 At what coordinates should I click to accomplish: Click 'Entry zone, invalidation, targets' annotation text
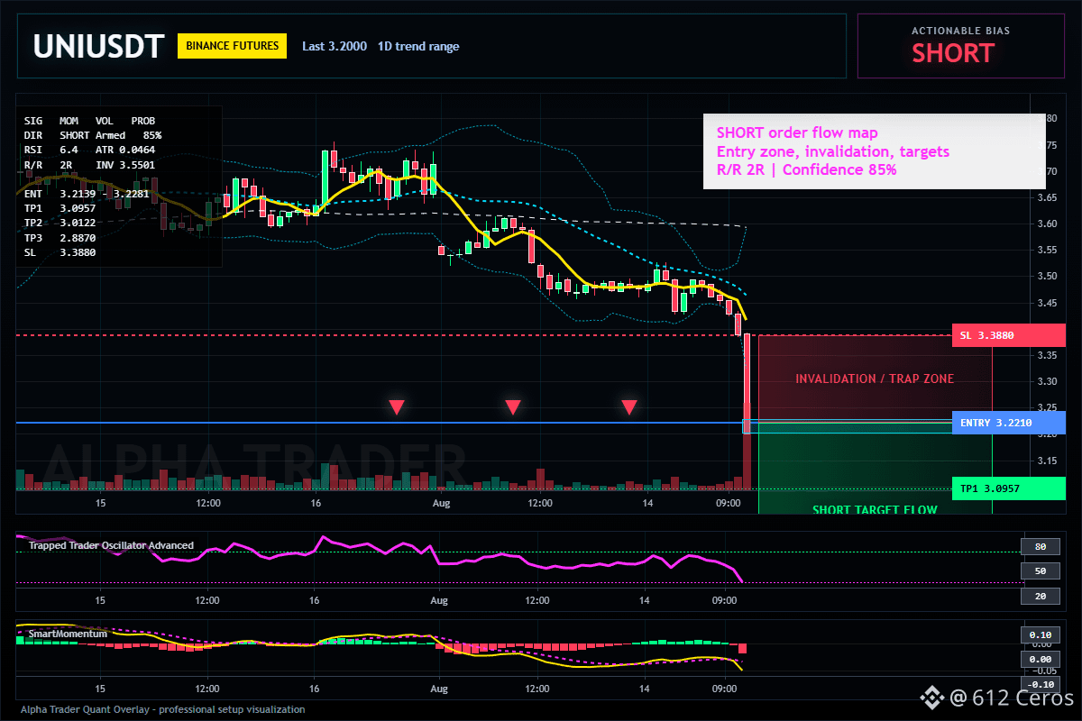coord(833,151)
